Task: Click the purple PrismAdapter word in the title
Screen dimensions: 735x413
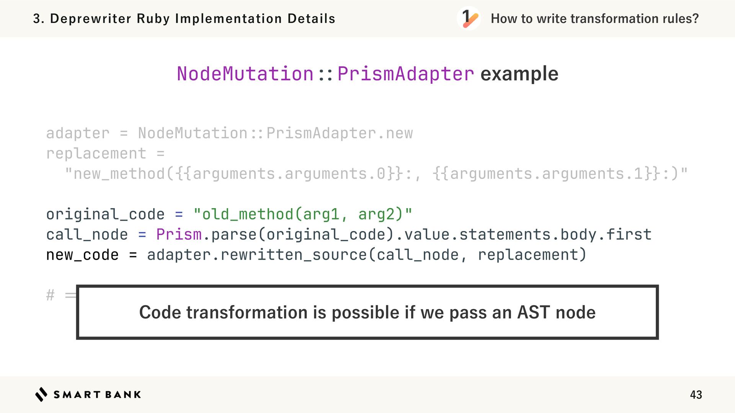Action: point(406,73)
